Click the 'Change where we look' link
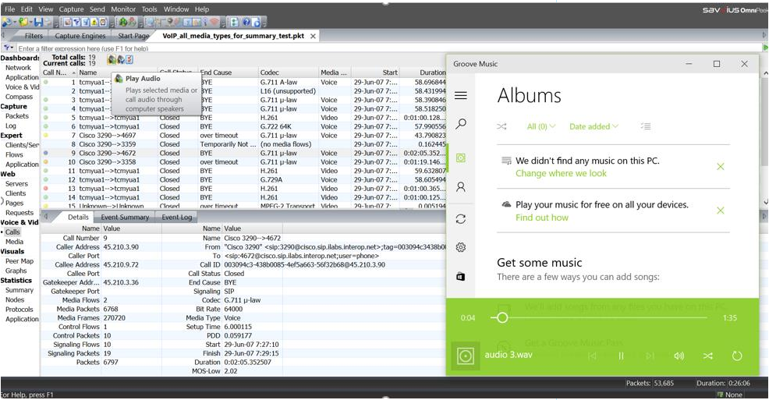 [561, 174]
